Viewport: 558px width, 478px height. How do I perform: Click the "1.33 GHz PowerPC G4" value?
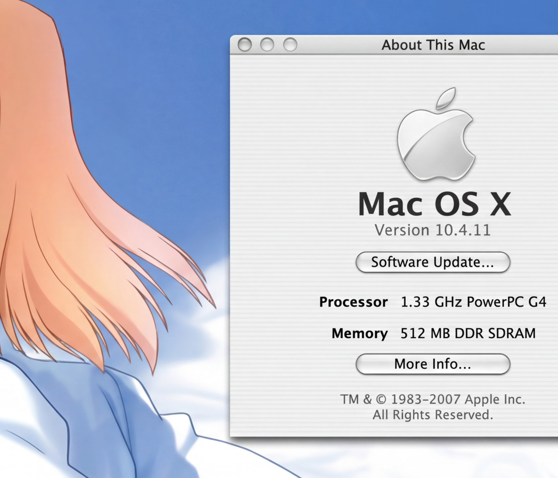pyautogui.click(x=474, y=302)
